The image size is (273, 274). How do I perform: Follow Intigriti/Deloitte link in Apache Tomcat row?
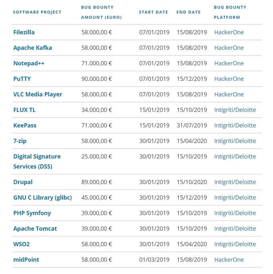pyautogui.click(x=235, y=229)
